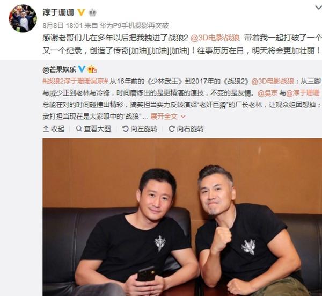This screenshot has height=296, width=322.
Task: Click blue V badge next to 芒果娱乐
Action: [82, 69]
